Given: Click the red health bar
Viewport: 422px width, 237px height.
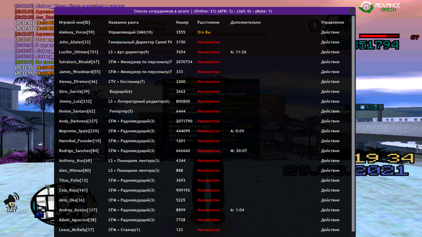Looking at the screenshot, I should click(379, 36).
